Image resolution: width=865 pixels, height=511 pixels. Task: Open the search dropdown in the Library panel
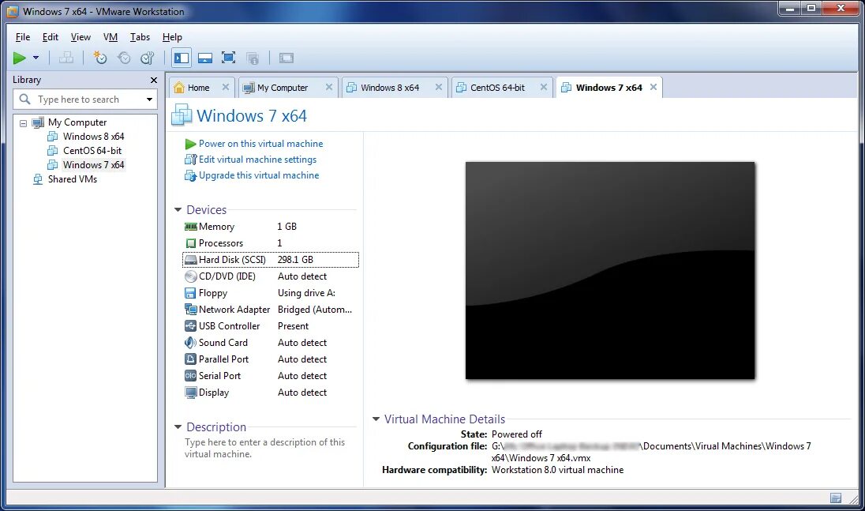[x=150, y=99]
